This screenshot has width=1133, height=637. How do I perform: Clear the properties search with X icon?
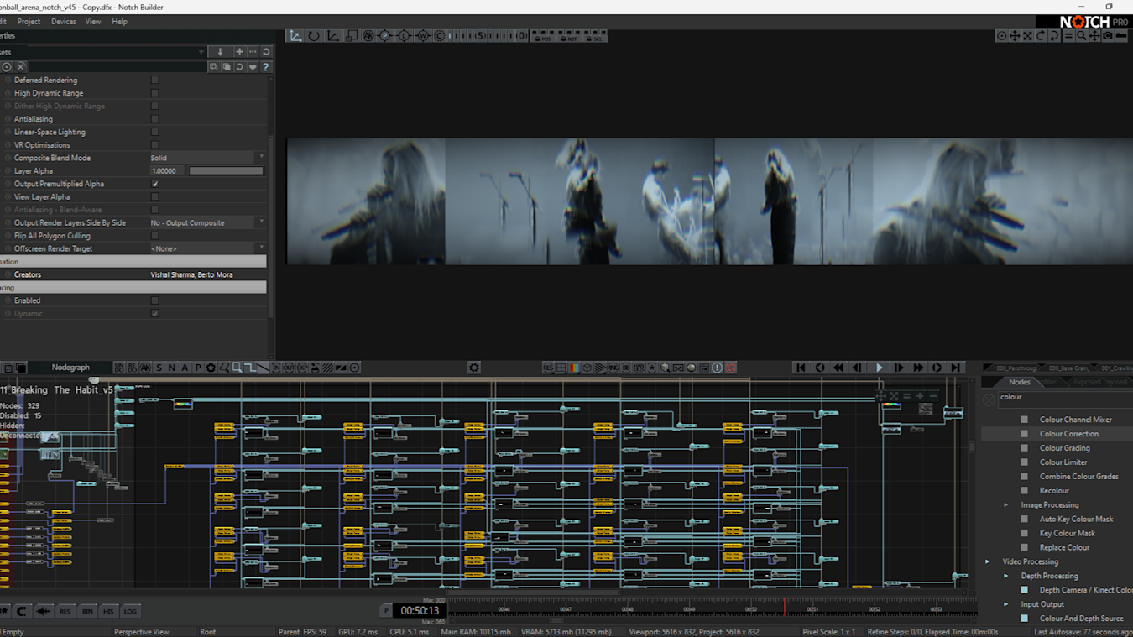coord(21,67)
